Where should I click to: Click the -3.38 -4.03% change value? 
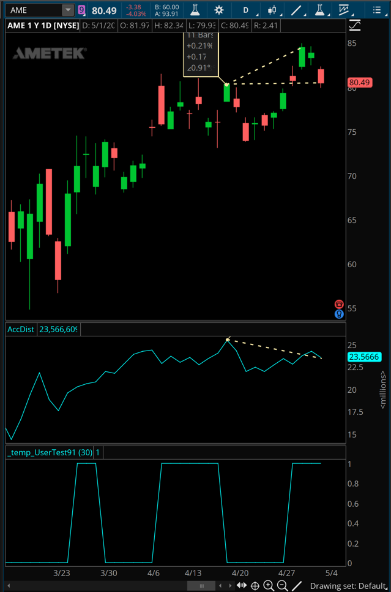pyautogui.click(x=136, y=10)
